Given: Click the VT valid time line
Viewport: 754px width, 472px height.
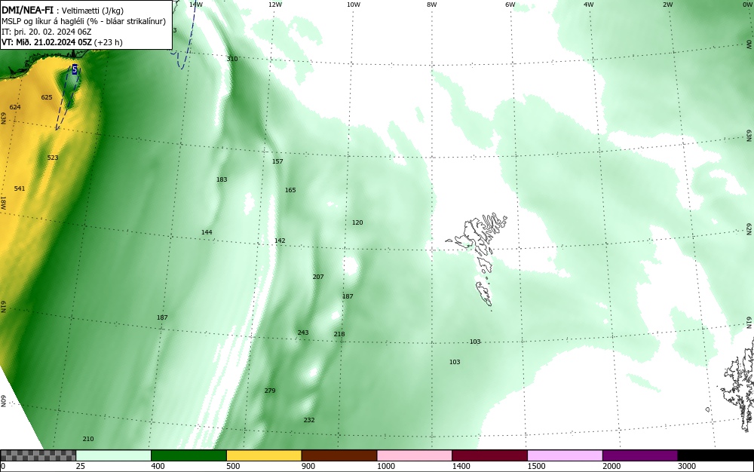Looking at the screenshot, I should click(62, 42).
